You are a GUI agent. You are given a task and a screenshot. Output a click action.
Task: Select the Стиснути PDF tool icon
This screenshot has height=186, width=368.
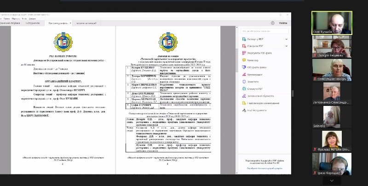[x=244, y=89]
